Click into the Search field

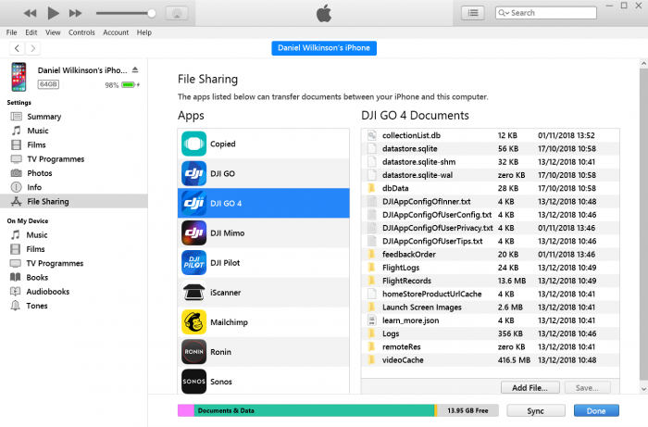[x=546, y=13]
